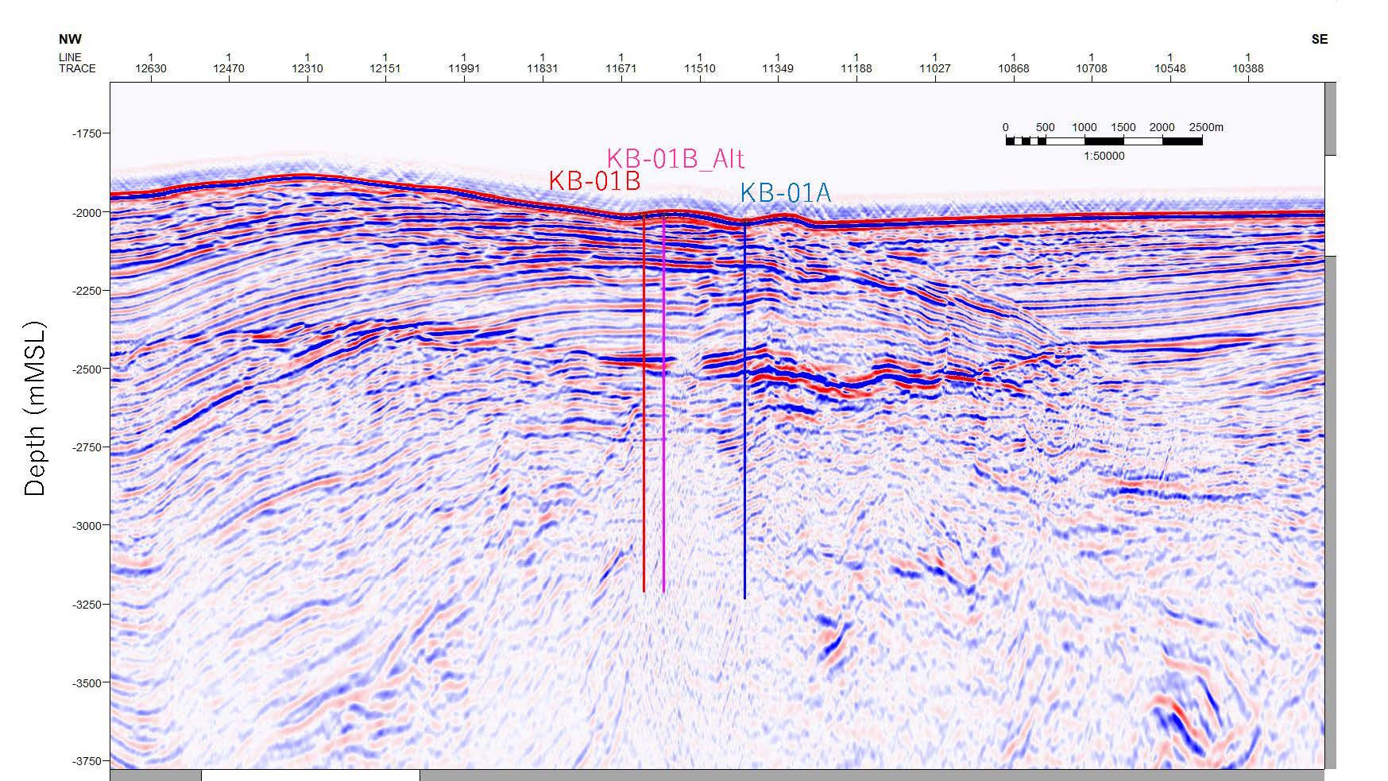Screen dimensions: 1388x781
Task: Click the LINE header label
Action: pos(70,57)
